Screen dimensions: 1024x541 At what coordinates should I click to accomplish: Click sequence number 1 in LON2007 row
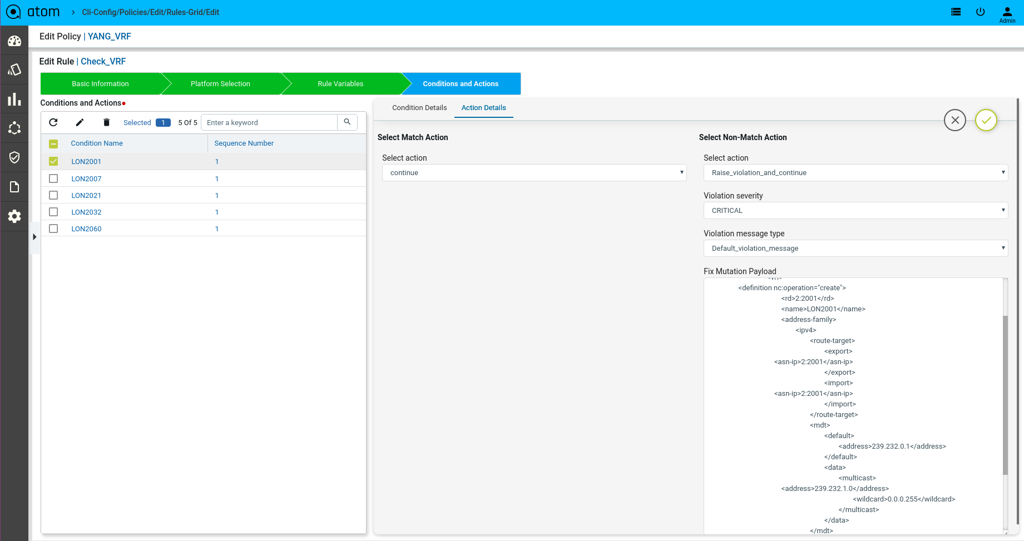217,179
